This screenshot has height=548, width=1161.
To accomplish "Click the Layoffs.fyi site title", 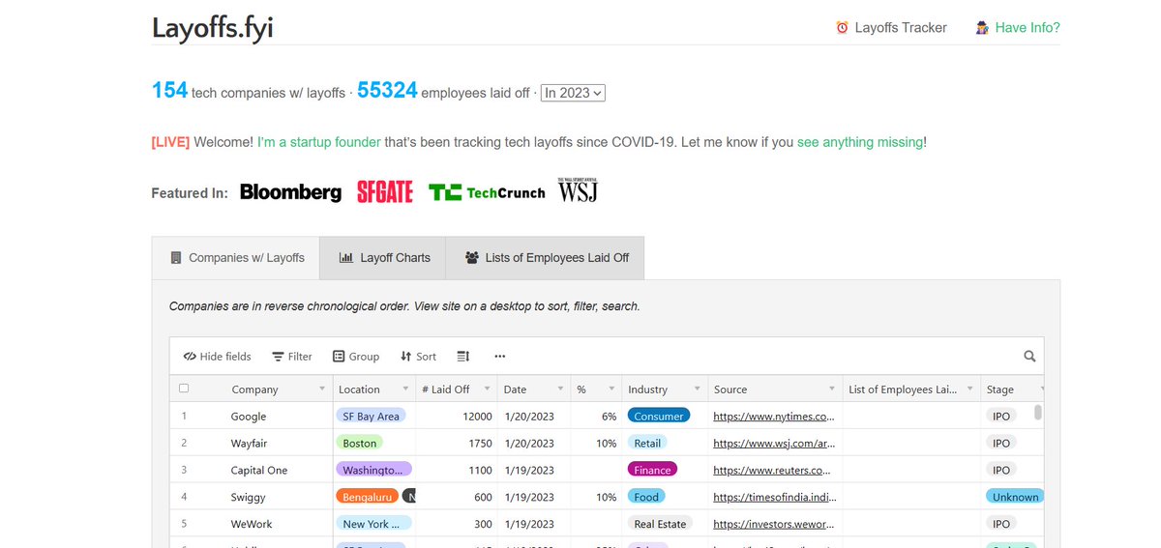I will [x=213, y=27].
